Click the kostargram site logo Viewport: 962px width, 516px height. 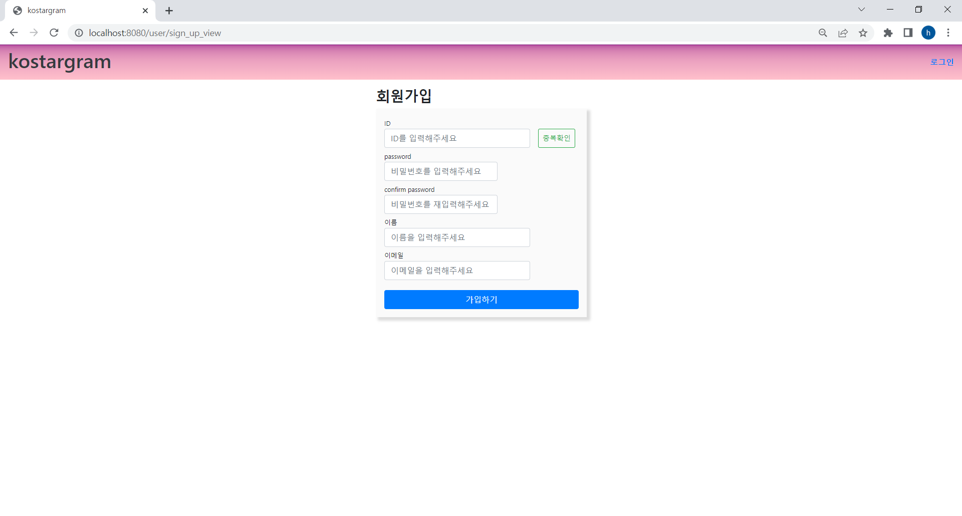[60, 61]
